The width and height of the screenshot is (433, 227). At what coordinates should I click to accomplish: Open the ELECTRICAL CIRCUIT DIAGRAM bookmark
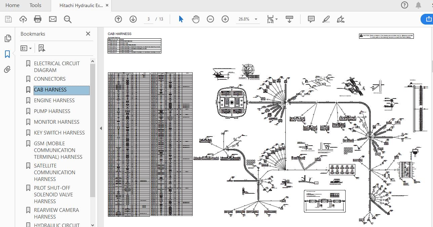[x=57, y=67]
